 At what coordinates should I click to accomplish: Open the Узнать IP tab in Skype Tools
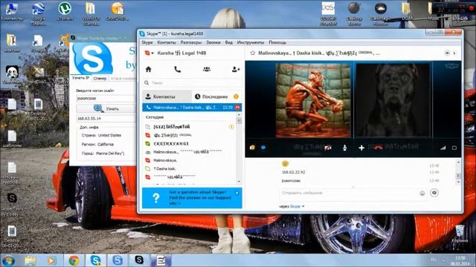click(x=81, y=78)
